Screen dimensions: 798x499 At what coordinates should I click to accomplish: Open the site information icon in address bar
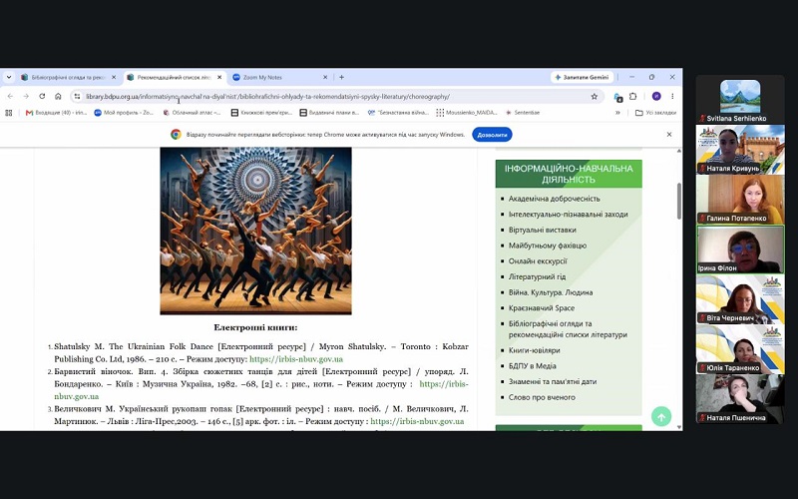pos(77,96)
